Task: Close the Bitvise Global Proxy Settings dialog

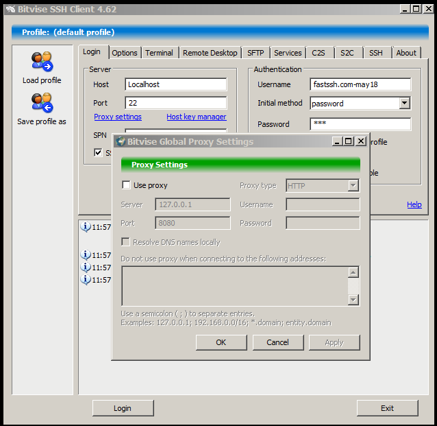Action: click(361, 141)
